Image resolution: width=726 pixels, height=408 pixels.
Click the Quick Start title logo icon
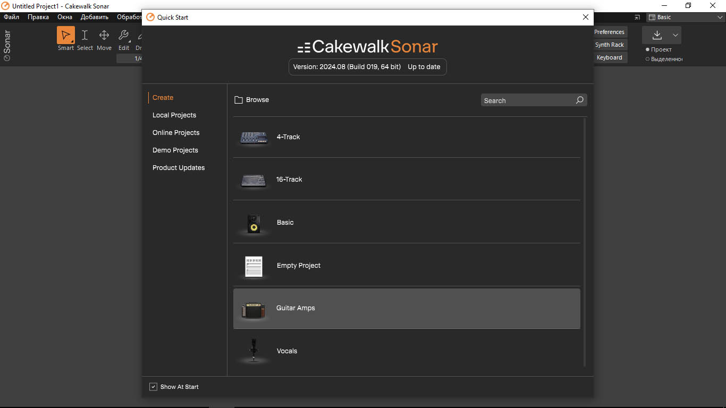coord(150,17)
